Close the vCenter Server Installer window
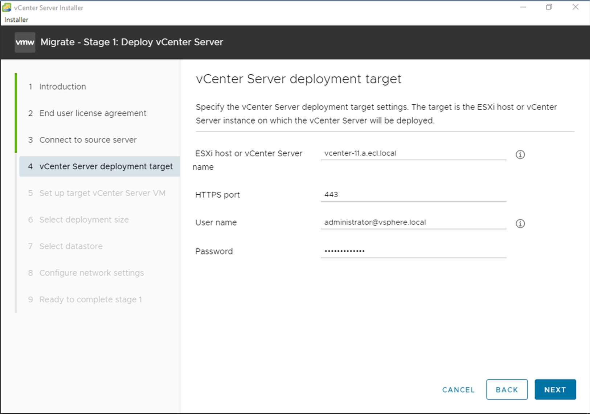 pyautogui.click(x=575, y=7)
